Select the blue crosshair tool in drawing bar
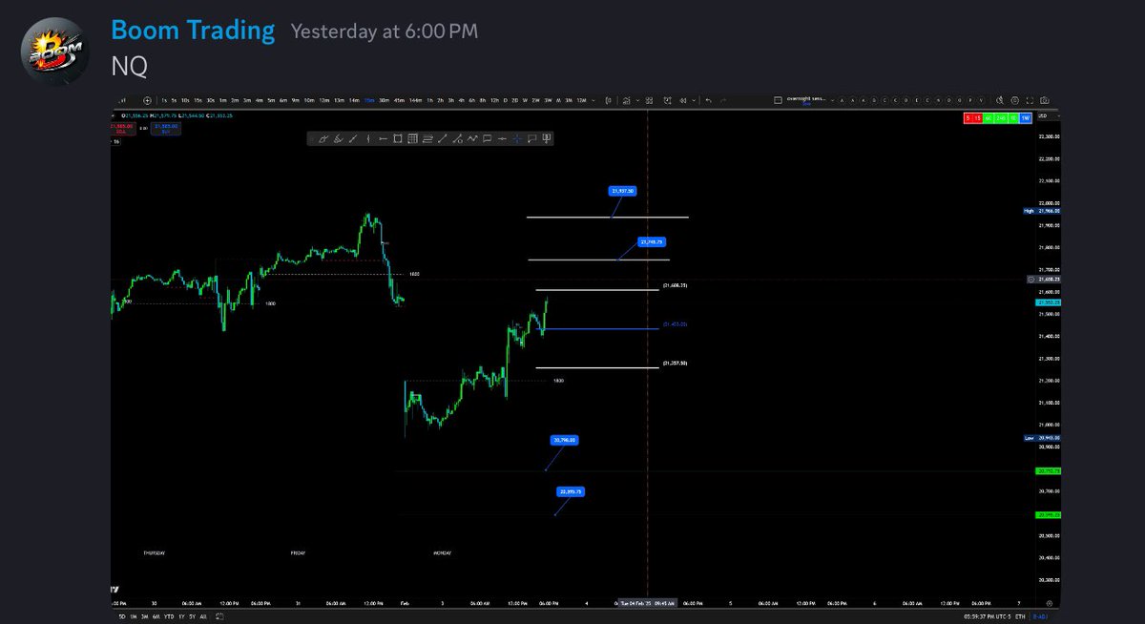 [516, 138]
